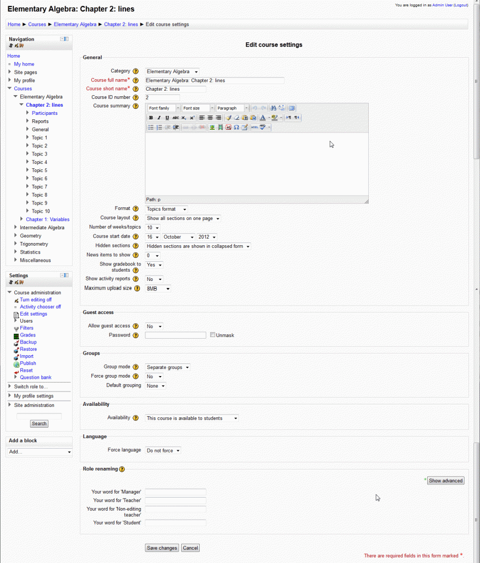Screen dimensions: 480x563
Task: Expand Site administration in Settings
Action: [x=10, y=405]
